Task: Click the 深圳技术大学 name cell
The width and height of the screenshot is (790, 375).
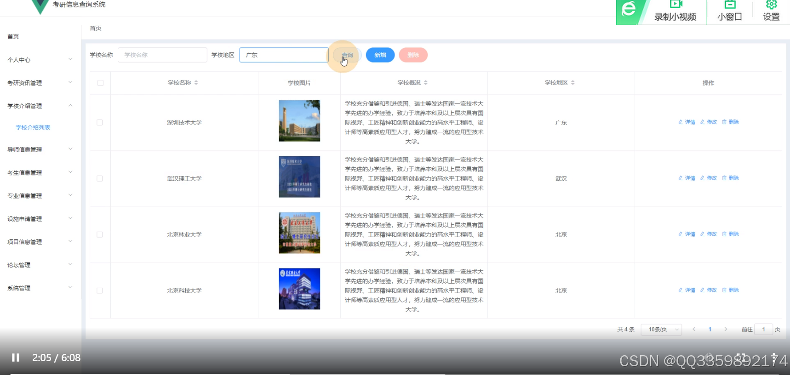Action: coord(184,123)
